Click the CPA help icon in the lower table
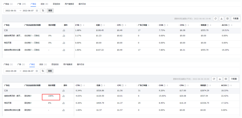This screenshot has width=242, height=118. pos(185,86)
